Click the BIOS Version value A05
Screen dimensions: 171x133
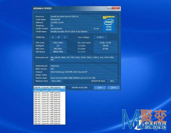click(x=83, y=69)
